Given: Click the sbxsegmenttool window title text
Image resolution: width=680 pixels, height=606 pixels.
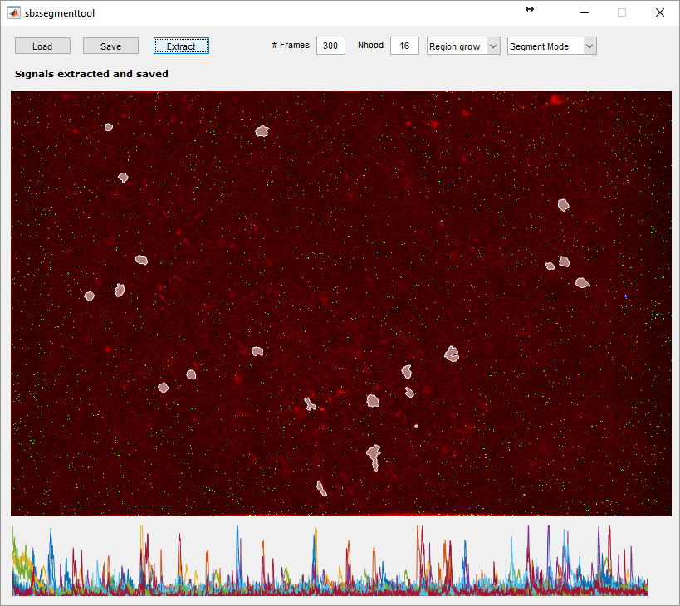Looking at the screenshot, I should 60,13.
